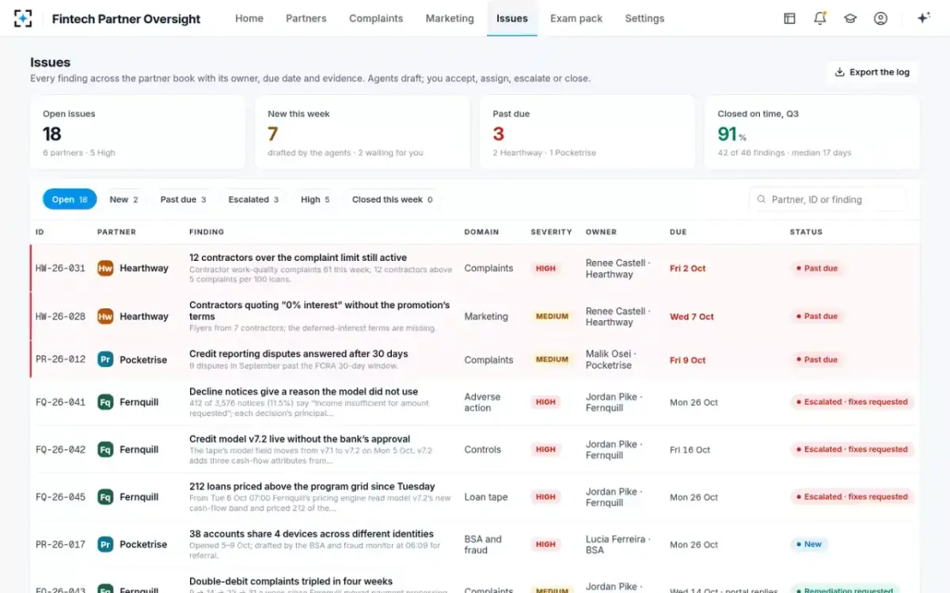Click the Fq badge in FQ-26-042 row

105,449
